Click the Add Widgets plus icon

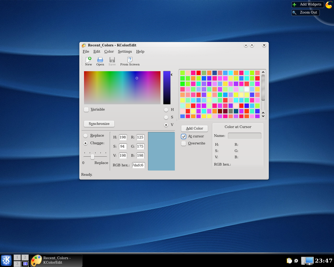pyautogui.click(x=294, y=5)
